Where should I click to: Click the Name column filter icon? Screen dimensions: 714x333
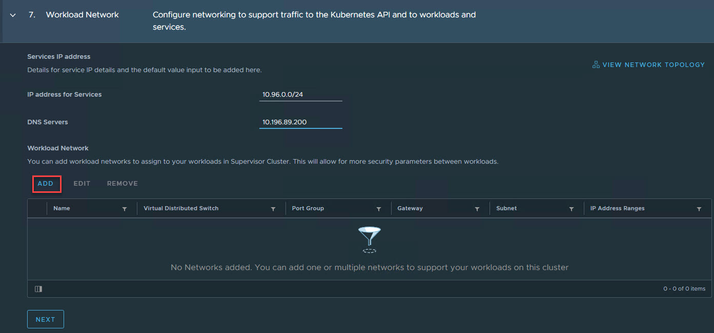click(x=125, y=209)
